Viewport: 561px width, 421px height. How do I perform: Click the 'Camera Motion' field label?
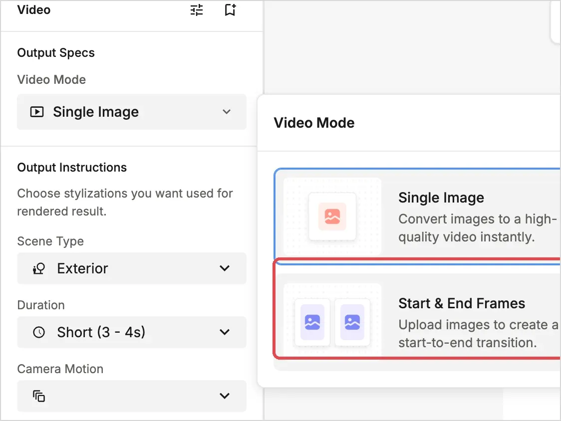click(x=60, y=369)
